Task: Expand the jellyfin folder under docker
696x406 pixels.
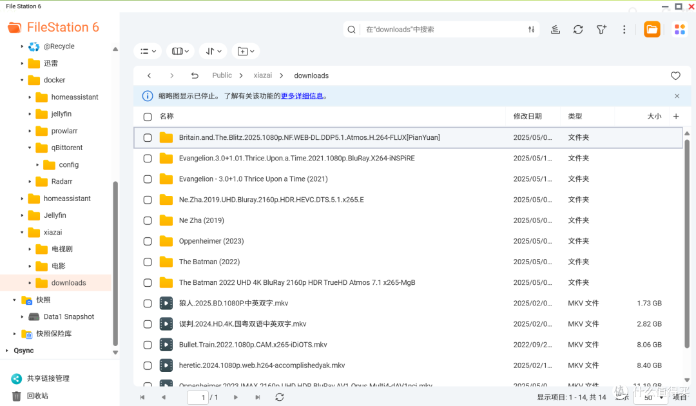Action: tap(30, 114)
